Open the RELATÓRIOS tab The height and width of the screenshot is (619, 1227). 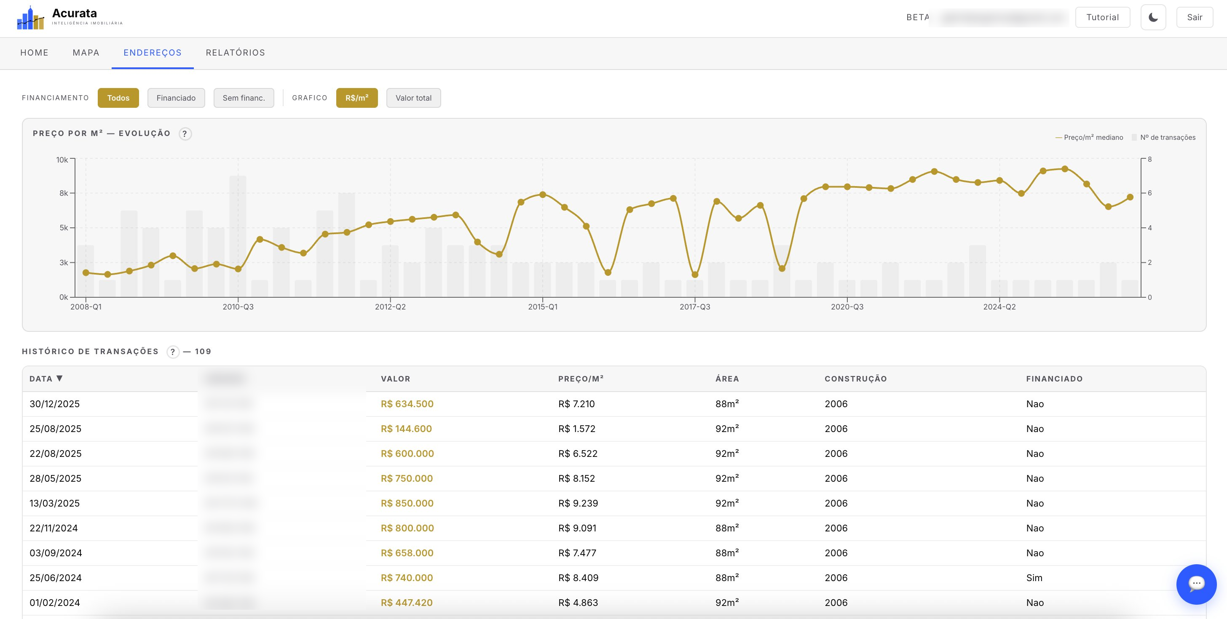tap(235, 53)
